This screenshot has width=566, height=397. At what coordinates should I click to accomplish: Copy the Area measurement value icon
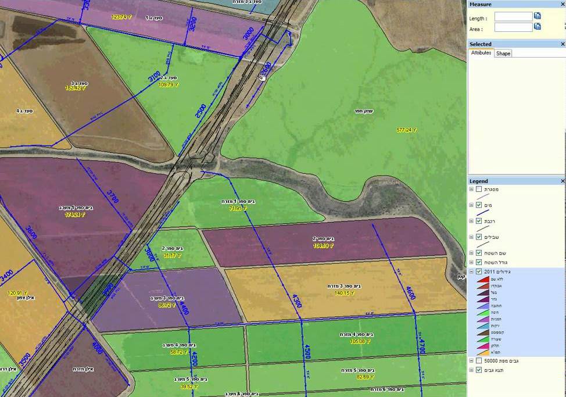click(537, 26)
